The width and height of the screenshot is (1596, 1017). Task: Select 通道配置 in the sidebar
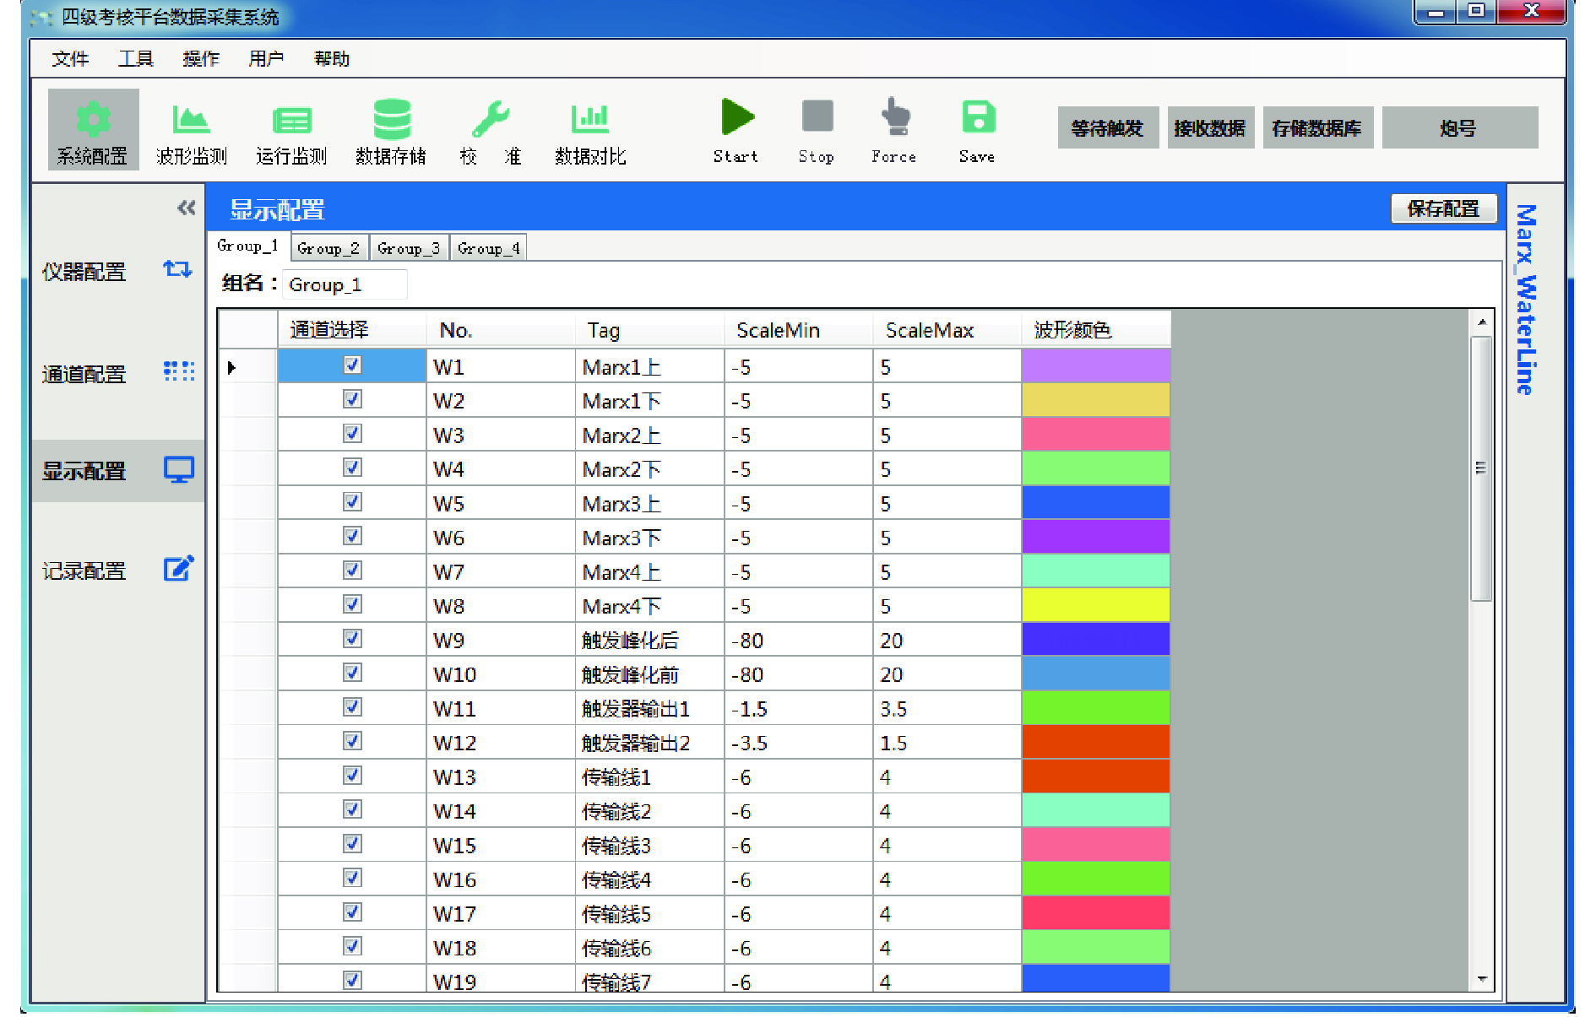tap(118, 373)
